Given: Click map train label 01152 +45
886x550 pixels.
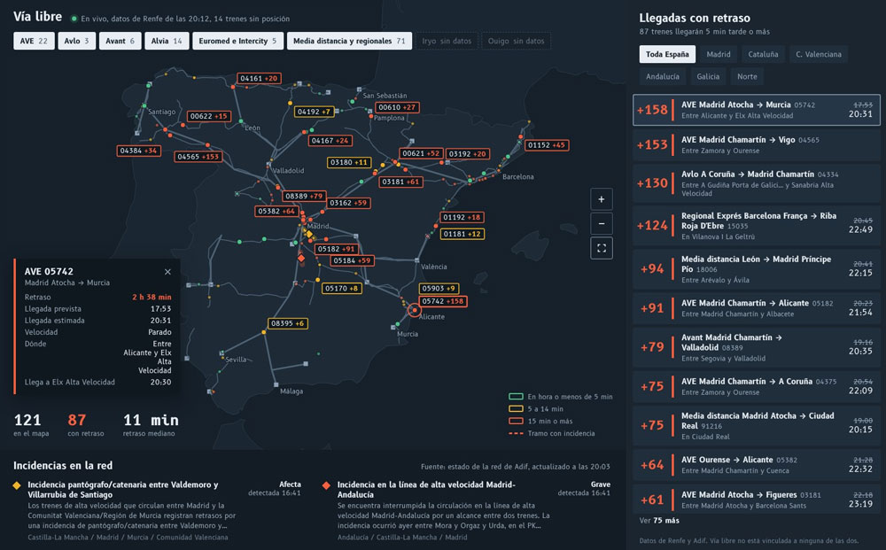Looking at the screenshot, I should 547,145.
